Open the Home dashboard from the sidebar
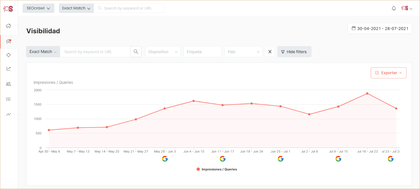This screenshot has height=189, width=420. click(x=8, y=26)
